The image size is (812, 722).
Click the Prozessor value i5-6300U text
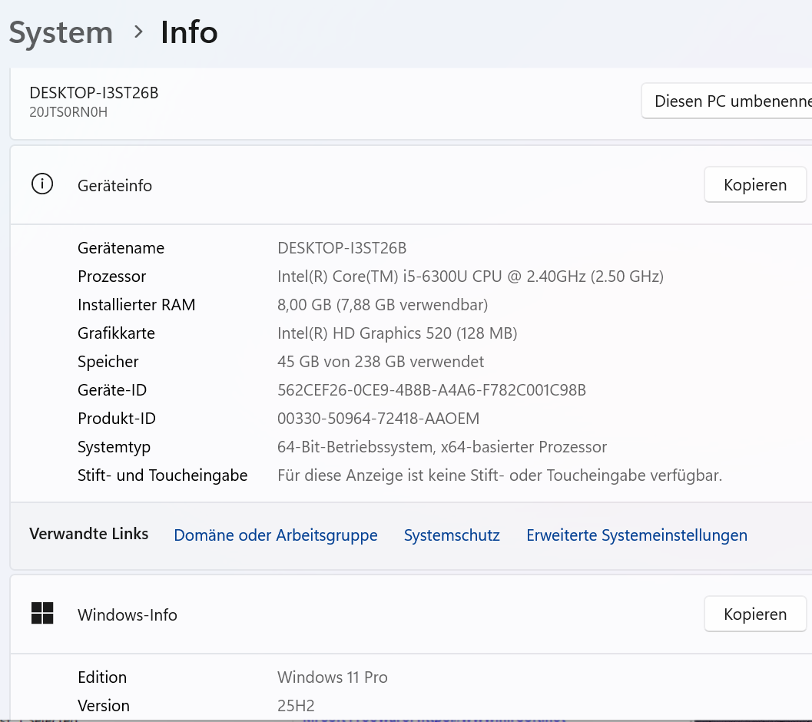[x=470, y=277]
